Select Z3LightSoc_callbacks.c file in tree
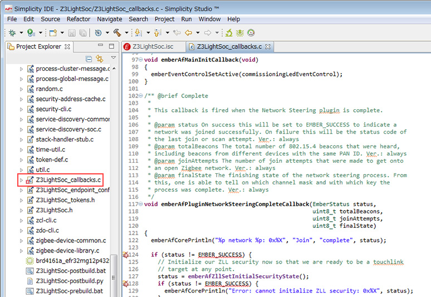This screenshot has height=297, width=431. click(68, 180)
